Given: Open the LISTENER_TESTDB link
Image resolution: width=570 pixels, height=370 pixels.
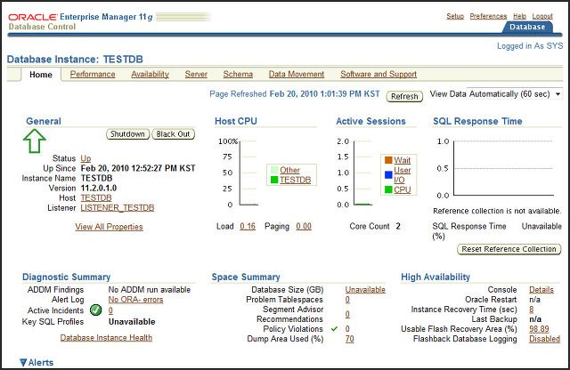Looking at the screenshot, I should click(118, 208).
